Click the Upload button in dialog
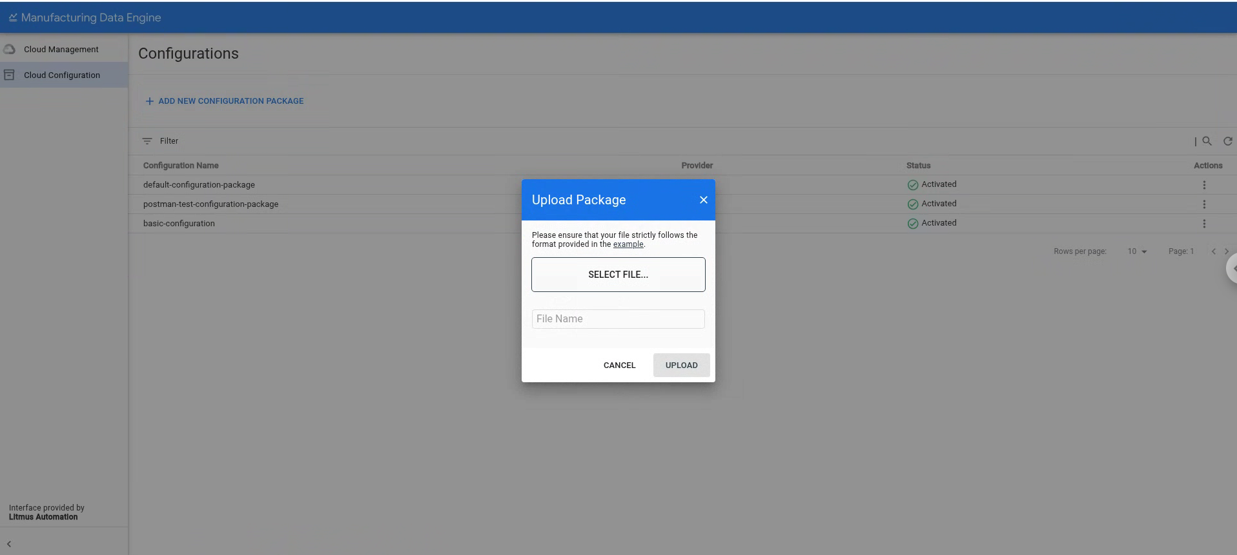The height and width of the screenshot is (555, 1237). 681,365
